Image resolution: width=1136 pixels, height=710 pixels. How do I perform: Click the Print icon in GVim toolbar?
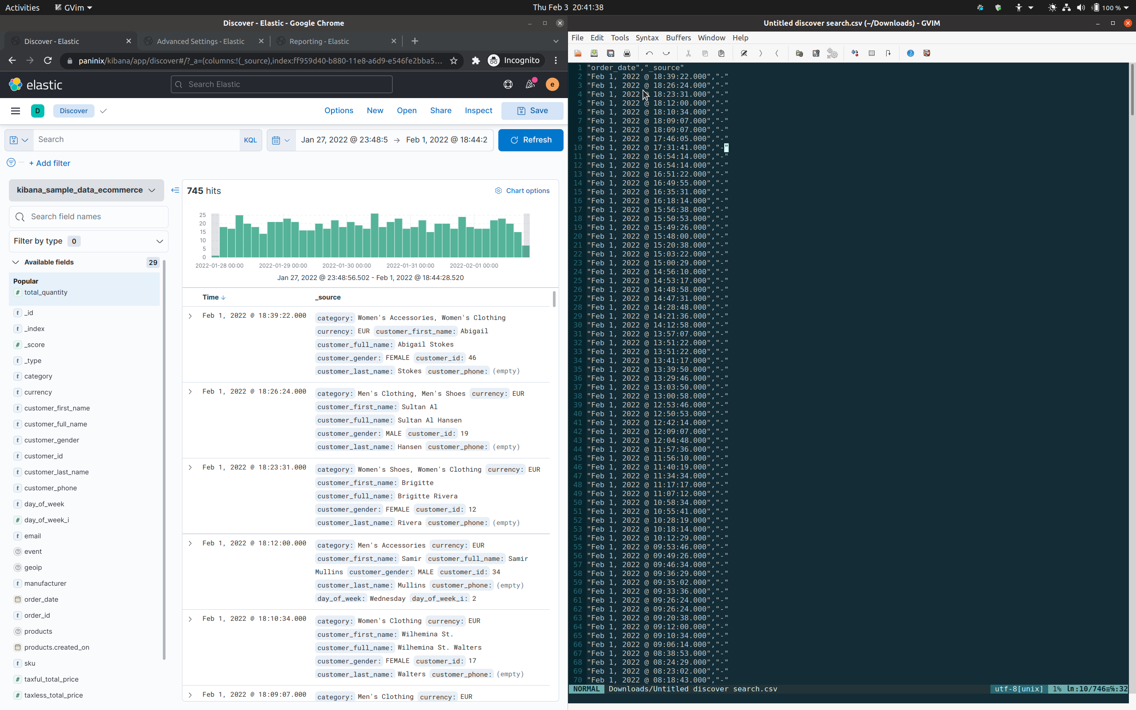click(x=627, y=53)
